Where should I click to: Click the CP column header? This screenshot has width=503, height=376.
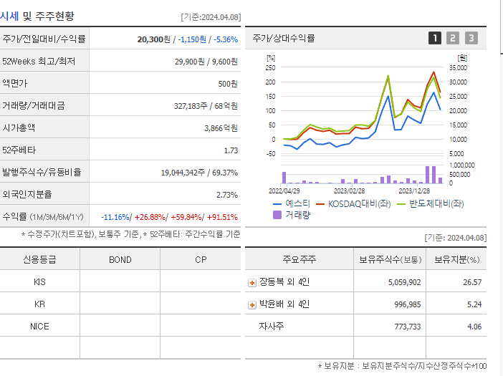(201, 260)
